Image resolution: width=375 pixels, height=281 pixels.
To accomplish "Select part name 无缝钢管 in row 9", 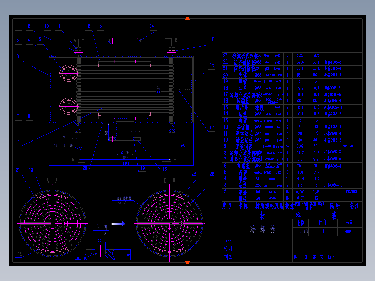I will tap(244, 146).
